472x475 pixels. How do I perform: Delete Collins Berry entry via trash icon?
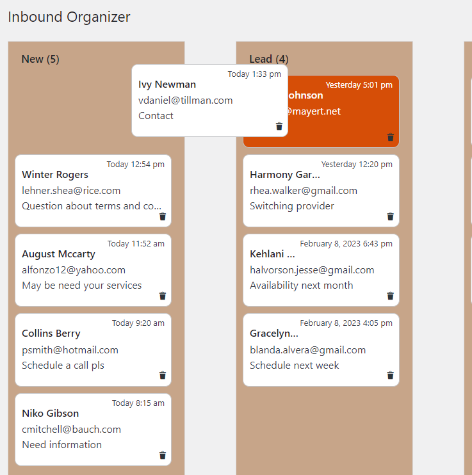(x=162, y=376)
